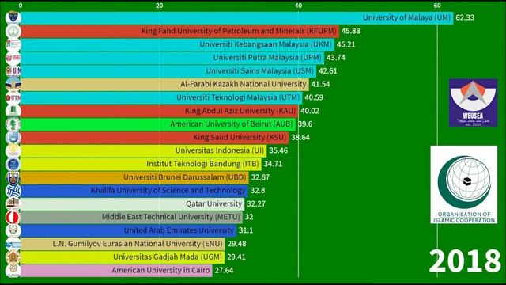The image size is (506, 285).
Task: Click the score value 45.21
Action: coord(346,44)
